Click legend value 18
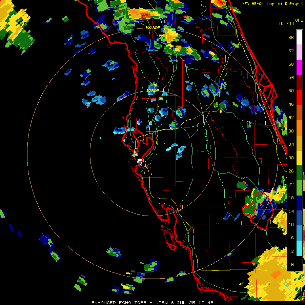Image resolution: width=305 pixels, height=305 pixels. coord(291,198)
